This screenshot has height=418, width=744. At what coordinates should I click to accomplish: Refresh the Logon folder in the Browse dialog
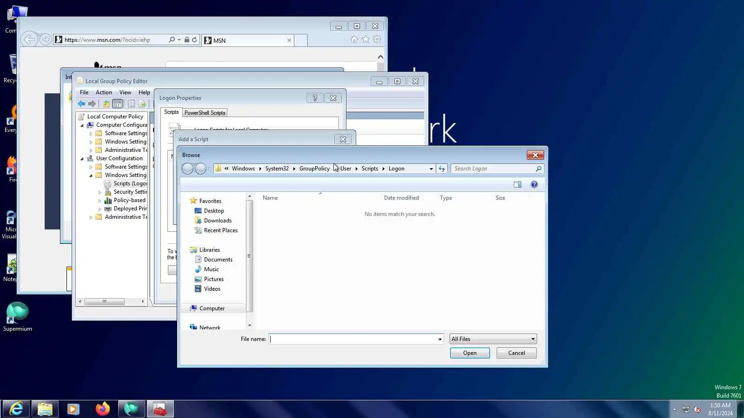(x=442, y=169)
